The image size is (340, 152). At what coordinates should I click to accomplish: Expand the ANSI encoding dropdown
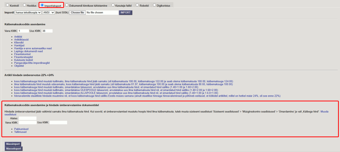(48, 12)
